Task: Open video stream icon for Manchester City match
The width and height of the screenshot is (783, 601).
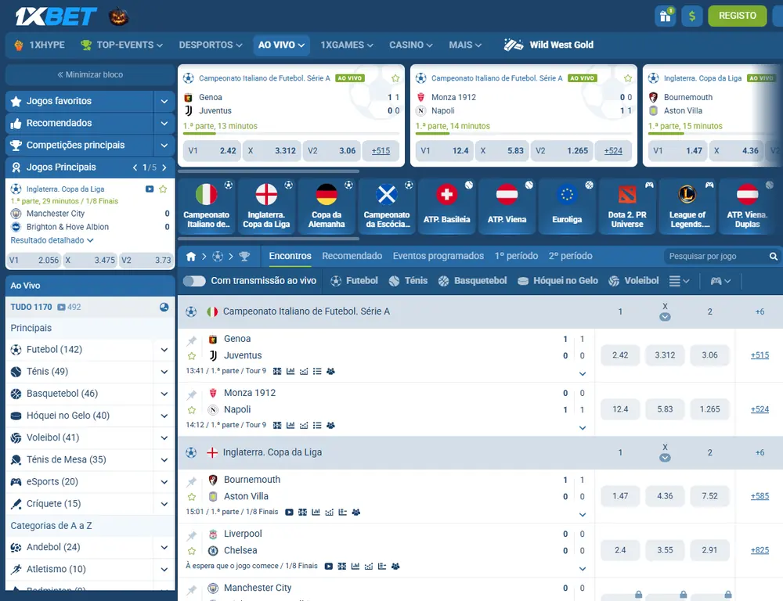Action: coord(150,189)
